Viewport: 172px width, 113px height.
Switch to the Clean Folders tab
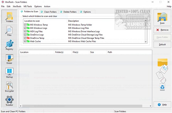click(x=49, y=12)
